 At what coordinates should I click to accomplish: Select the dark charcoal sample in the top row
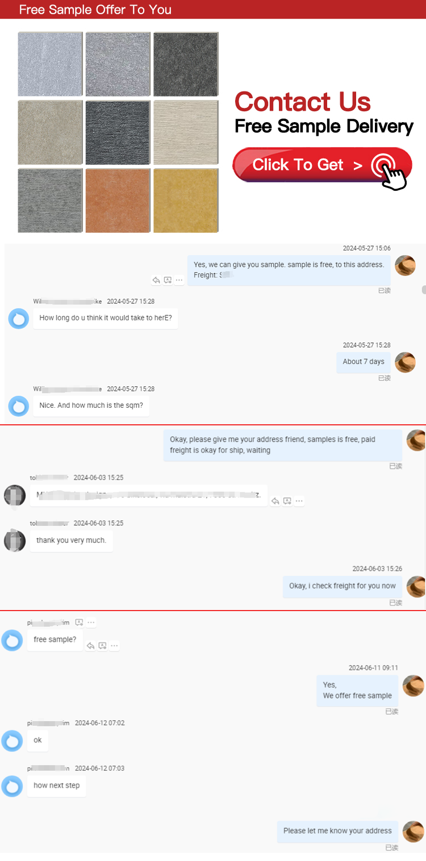click(x=186, y=64)
